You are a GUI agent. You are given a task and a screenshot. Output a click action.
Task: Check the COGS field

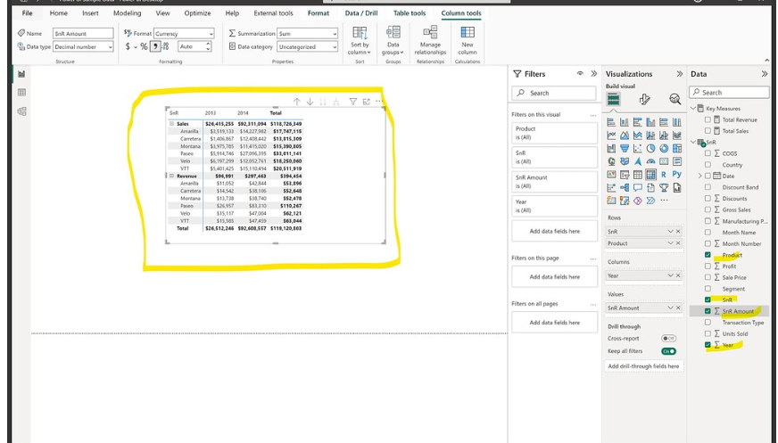tap(708, 153)
